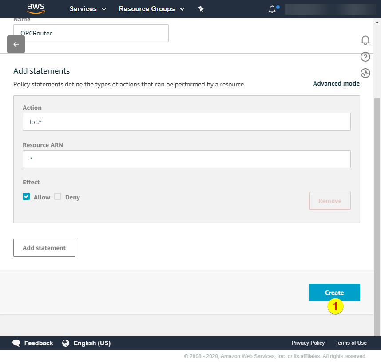Click the AWS logo

(x=36, y=9)
